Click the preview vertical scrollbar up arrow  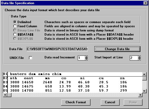click(144, 74)
